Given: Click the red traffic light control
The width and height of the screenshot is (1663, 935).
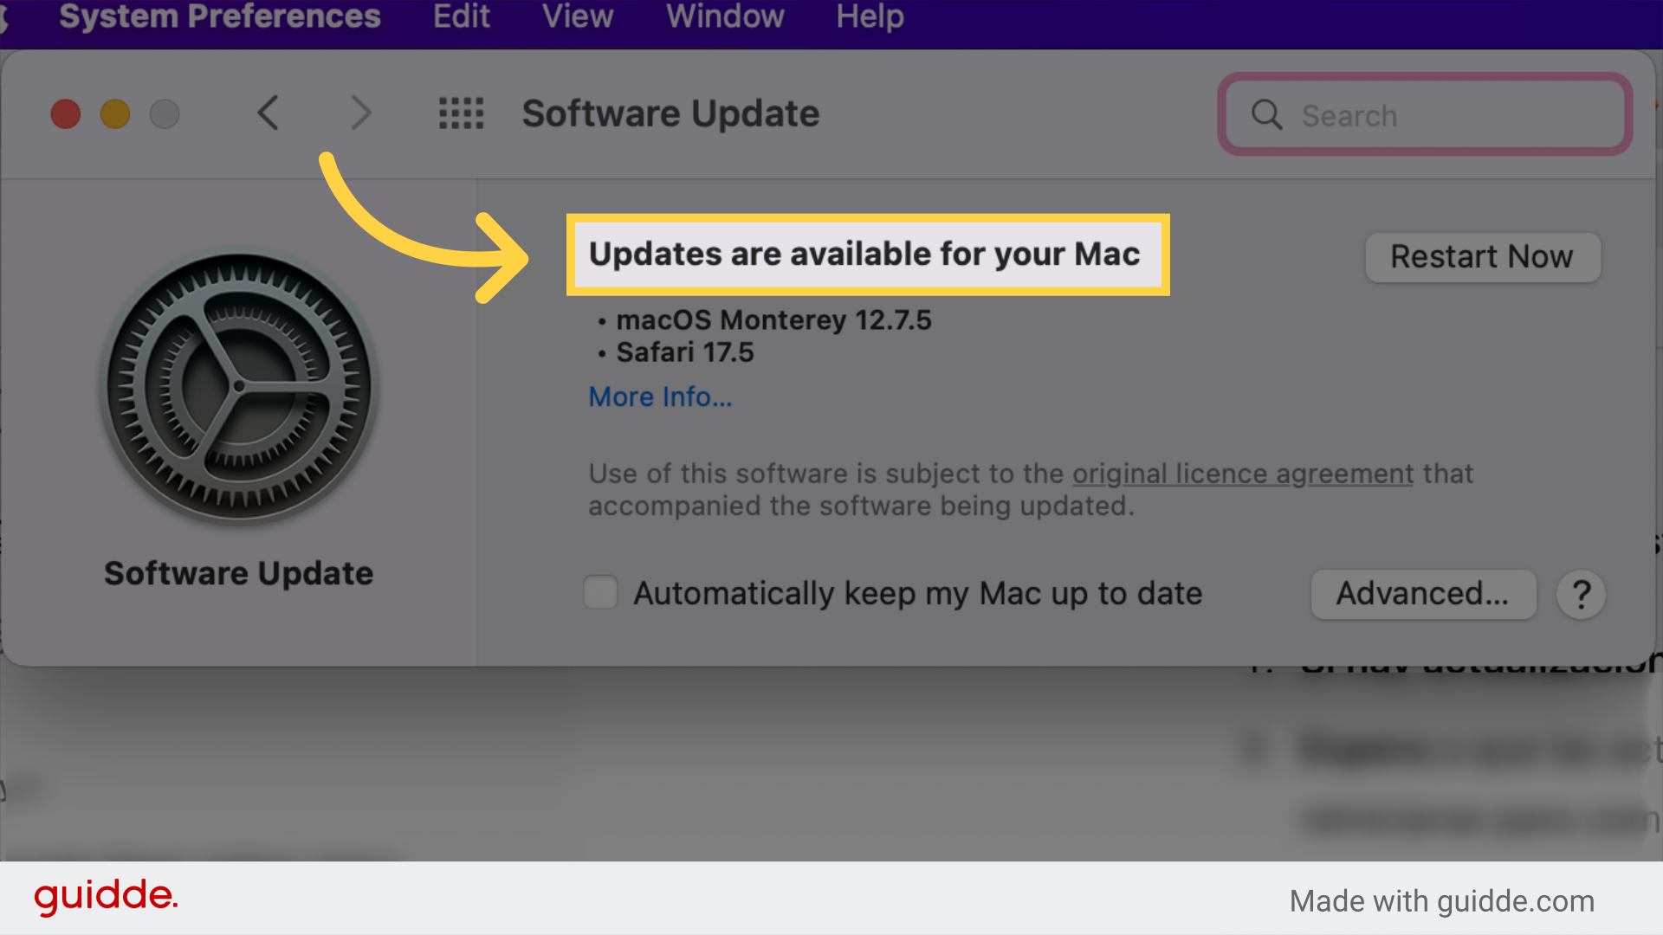Looking at the screenshot, I should click(x=65, y=113).
